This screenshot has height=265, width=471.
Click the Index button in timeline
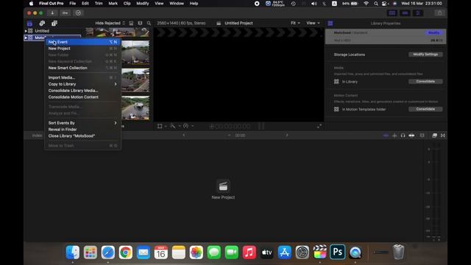(38, 135)
